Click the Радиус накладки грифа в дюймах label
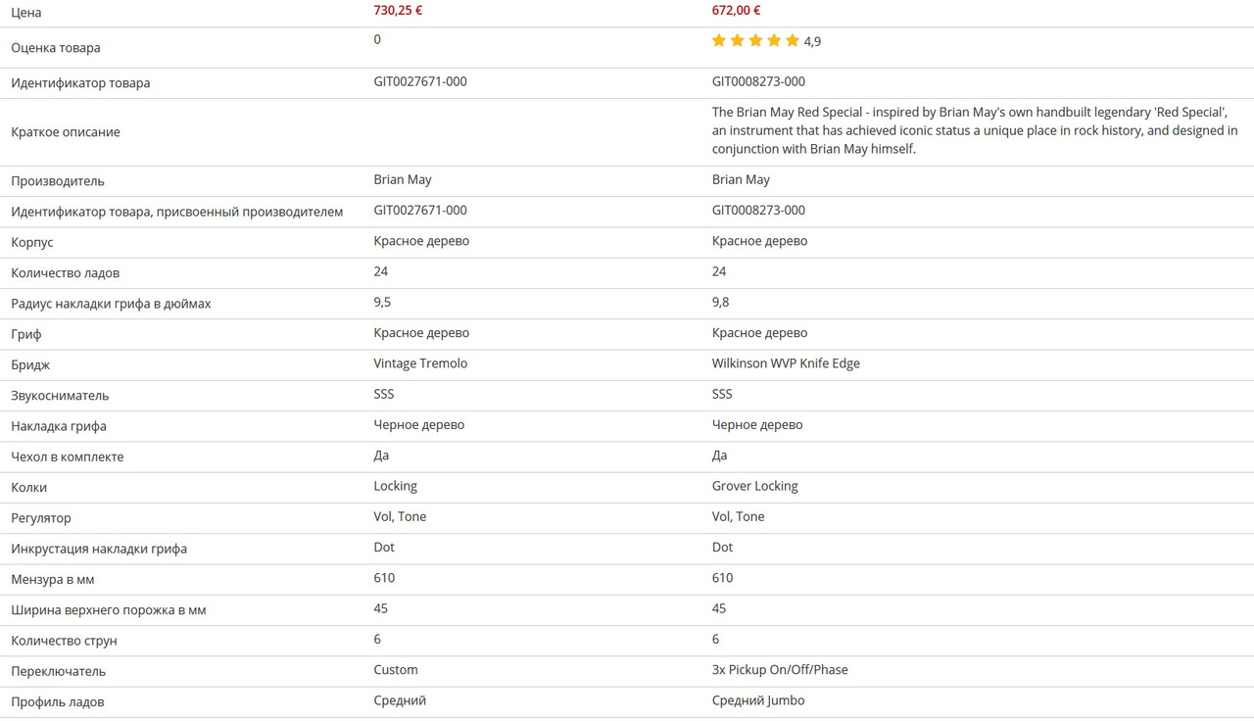This screenshot has width=1254, height=721. pyautogui.click(x=111, y=304)
